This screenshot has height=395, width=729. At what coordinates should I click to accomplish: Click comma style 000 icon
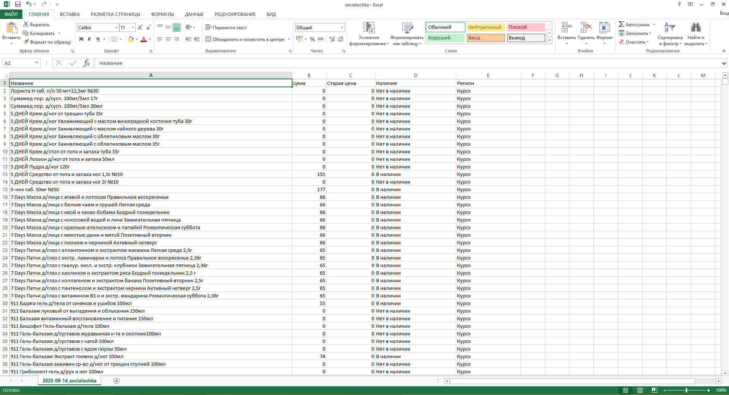321,39
